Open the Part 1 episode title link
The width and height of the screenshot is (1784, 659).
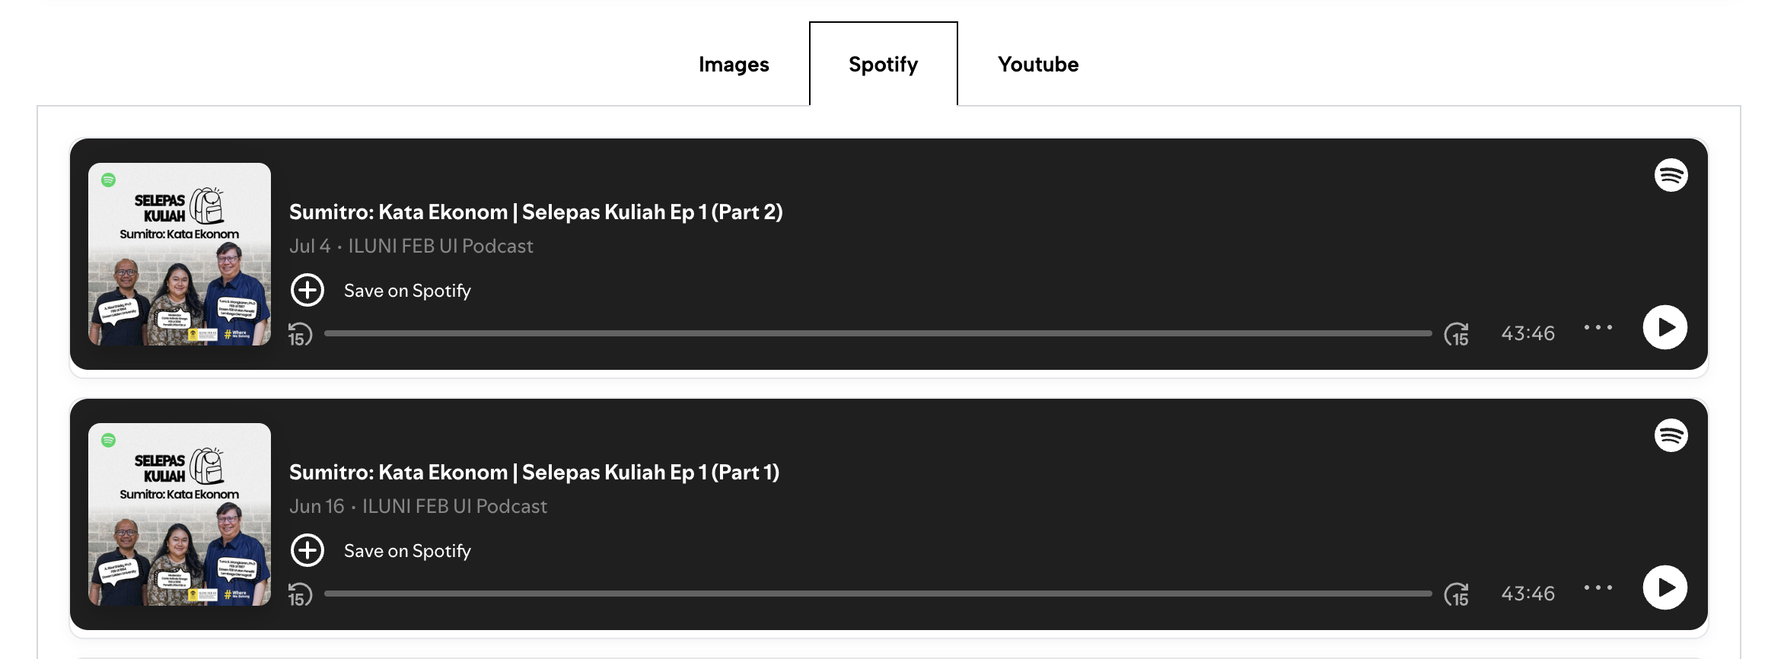coord(534,472)
